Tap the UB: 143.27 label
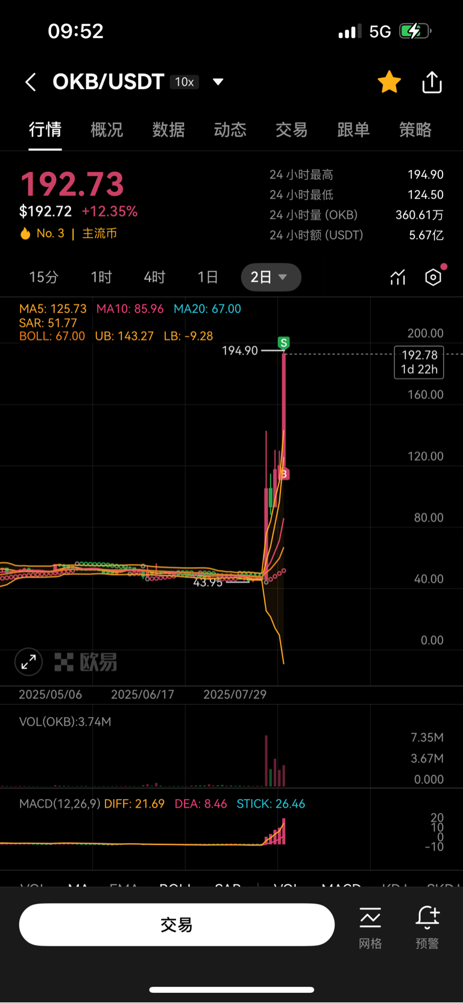 click(124, 336)
